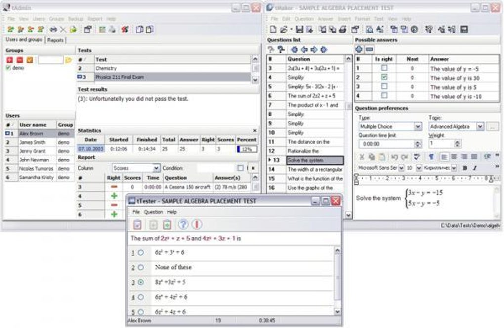Image resolution: width=504 pixels, height=328 pixels.
Task: Click the Weight spinner arrows
Action: coord(458,143)
